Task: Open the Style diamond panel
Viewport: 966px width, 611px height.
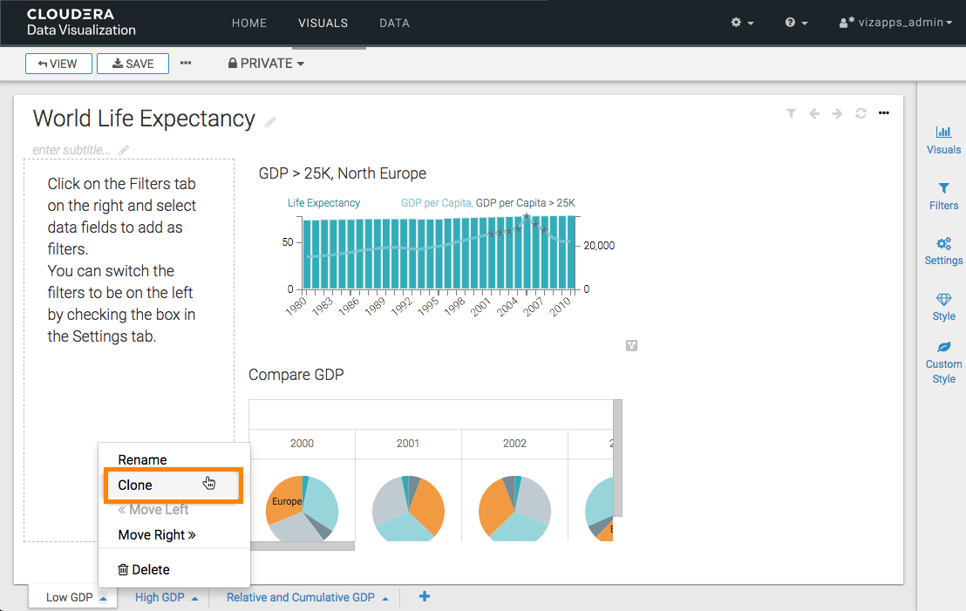Action: (x=943, y=307)
